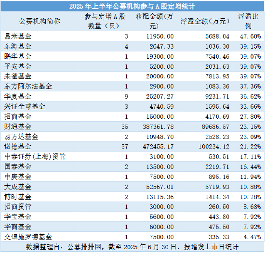Select the value 2647.33 in 东海基金 row
Viewport: 265px width, 253px height.
161,47
